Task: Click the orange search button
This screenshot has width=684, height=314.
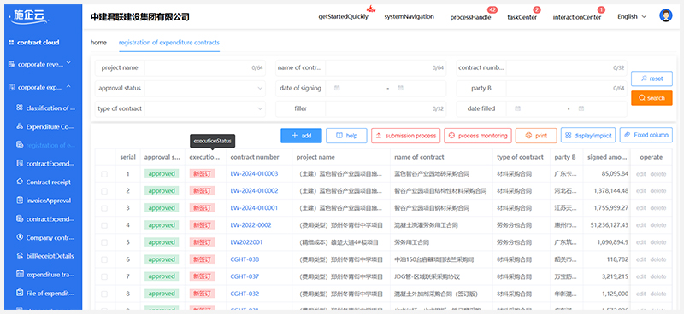Action: pyautogui.click(x=652, y=98)
